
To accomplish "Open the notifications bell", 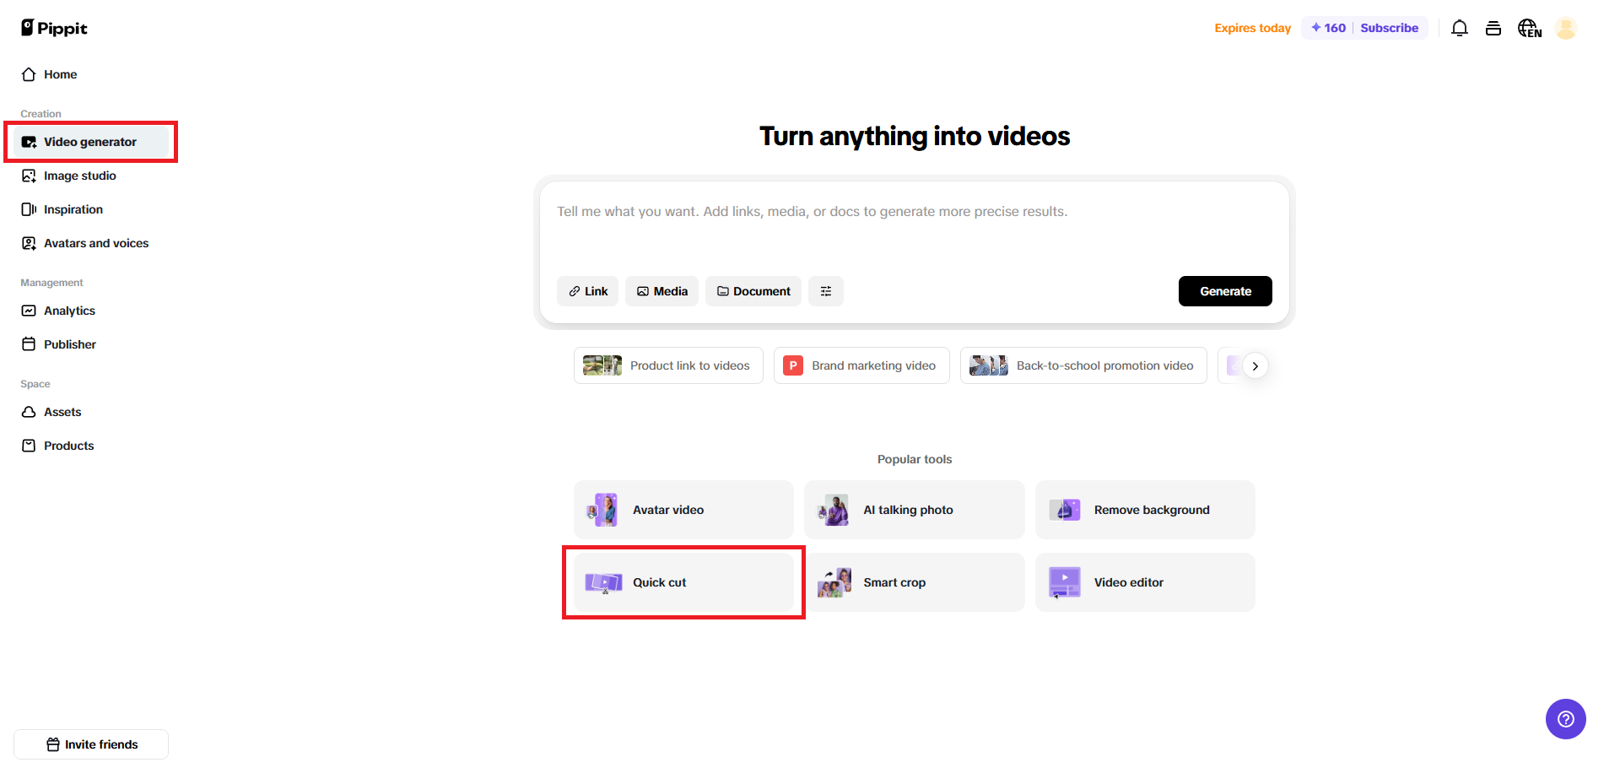I will coord(1460,28).
